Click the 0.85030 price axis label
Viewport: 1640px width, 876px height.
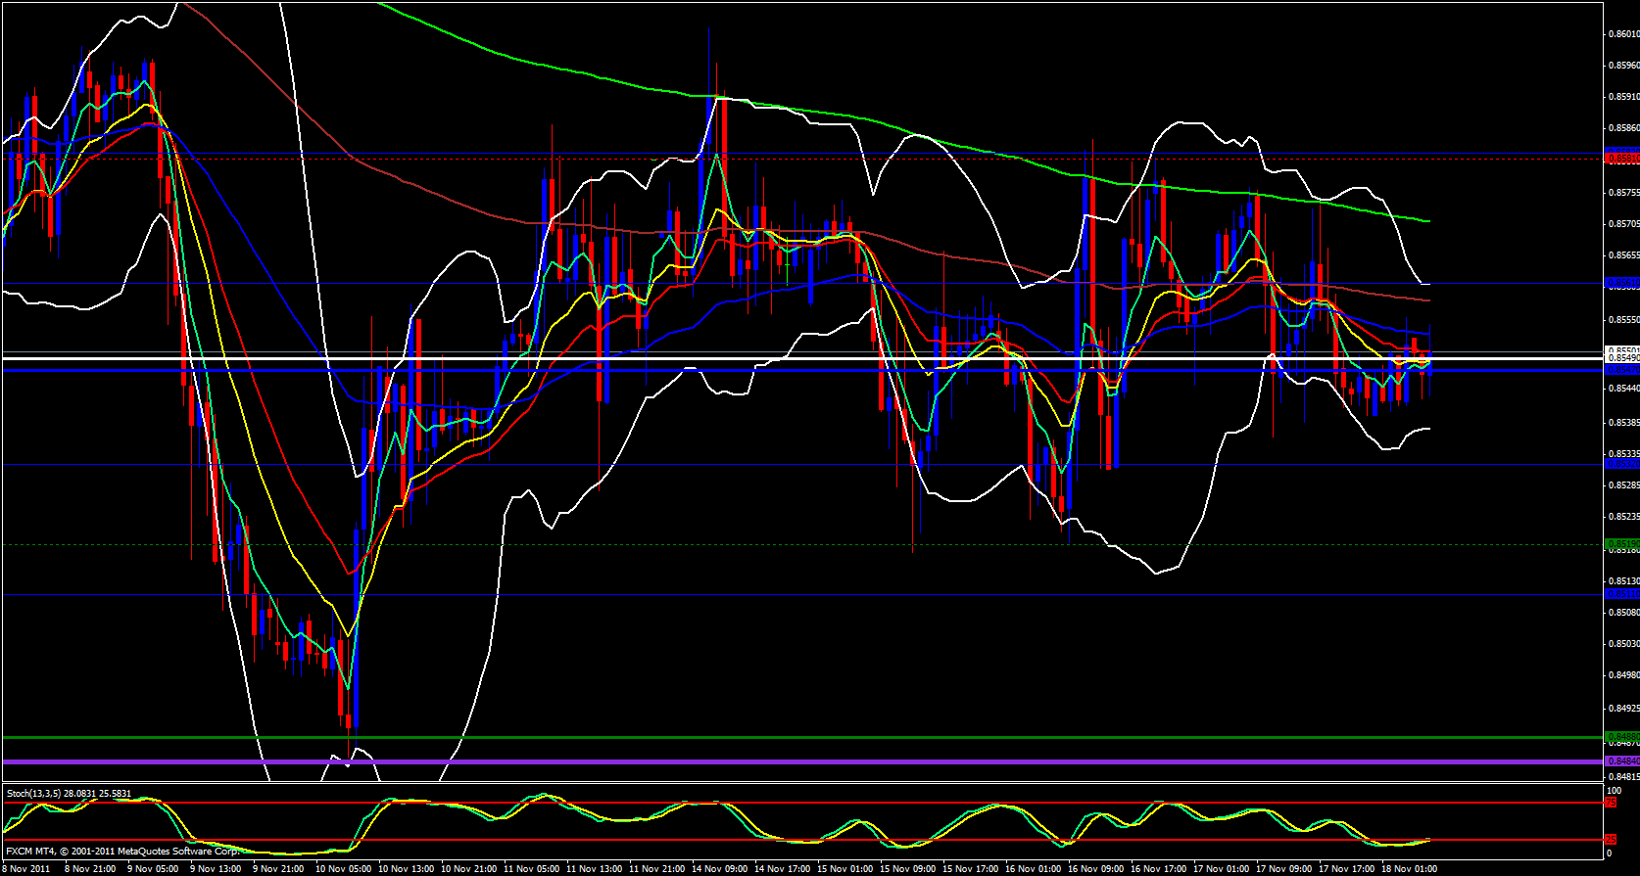1623,644
